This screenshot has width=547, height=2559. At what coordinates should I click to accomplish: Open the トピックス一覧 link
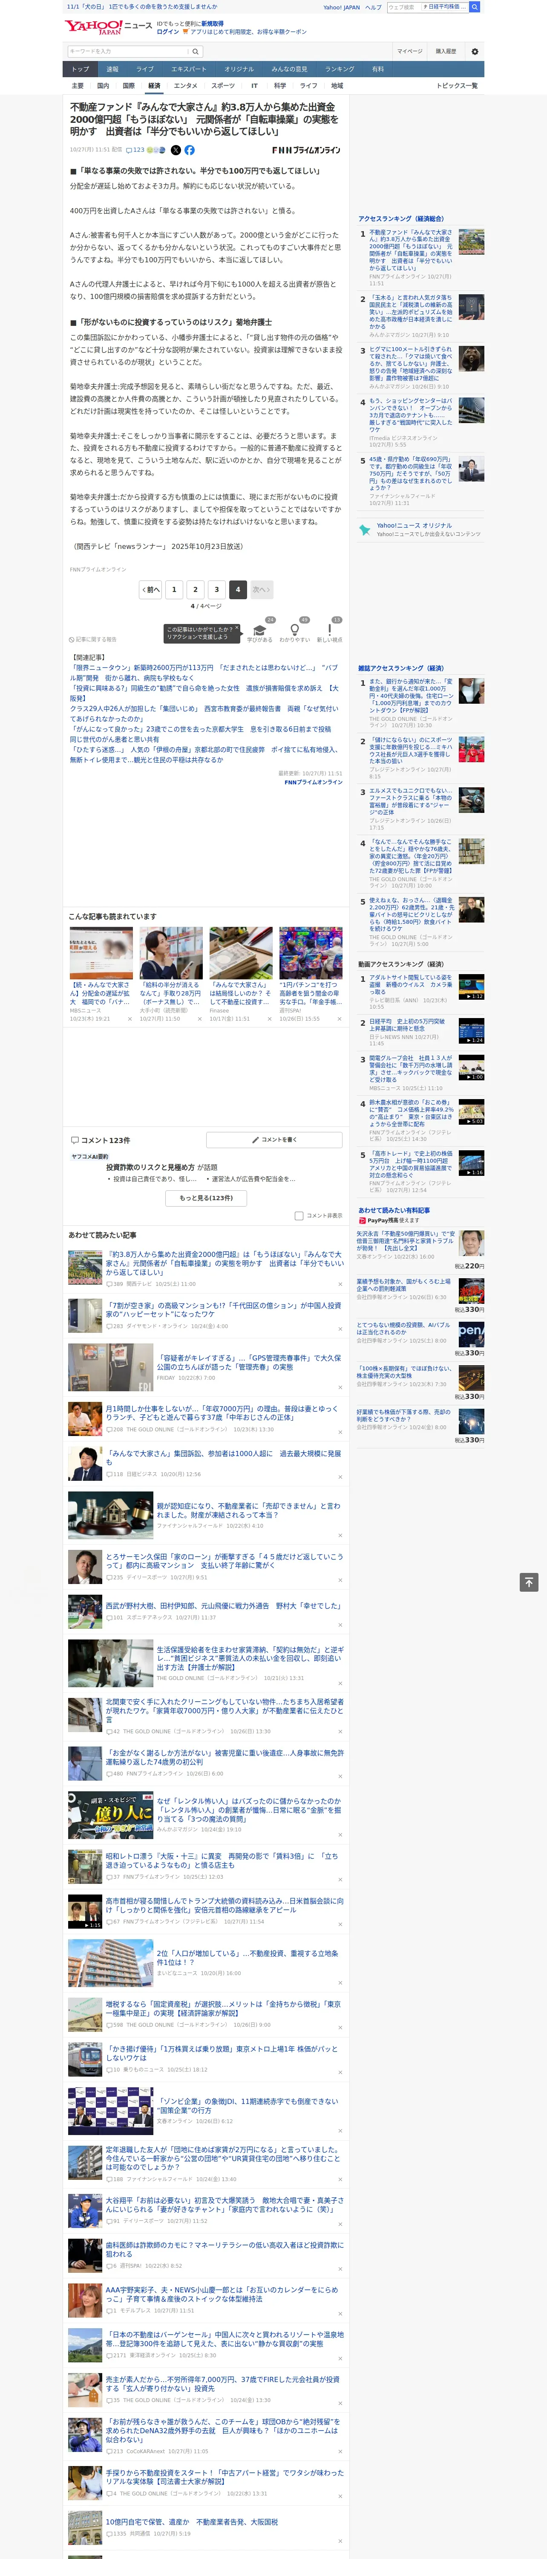click(x=457, y=87)
